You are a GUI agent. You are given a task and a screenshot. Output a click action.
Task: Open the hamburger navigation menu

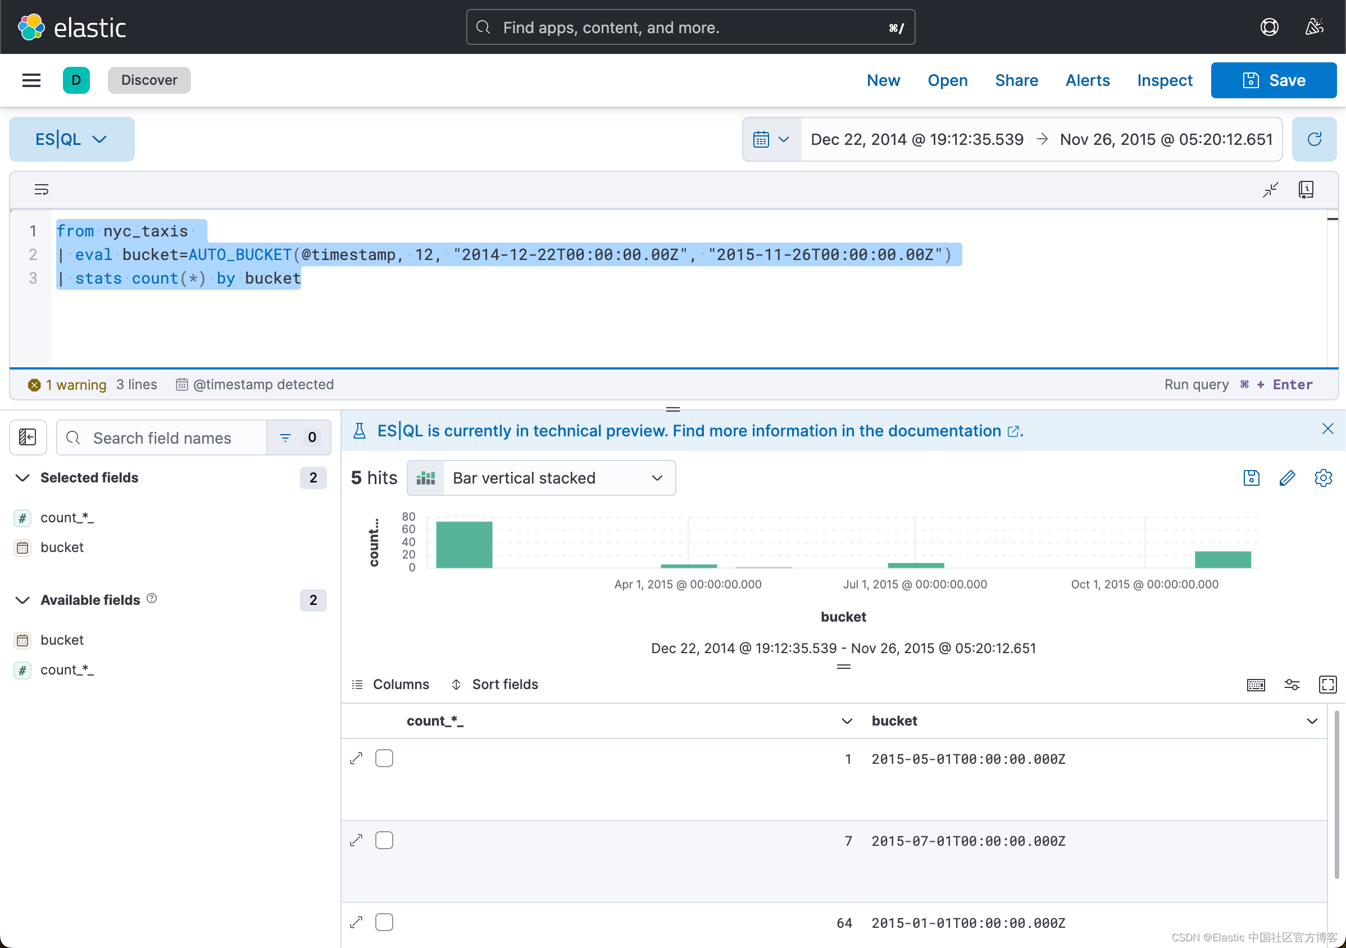pos(31,80)
